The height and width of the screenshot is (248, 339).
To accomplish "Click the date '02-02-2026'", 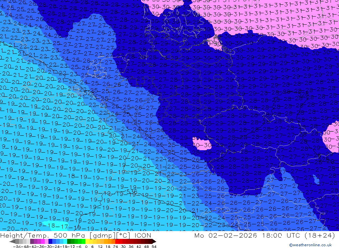I will 233,235.
